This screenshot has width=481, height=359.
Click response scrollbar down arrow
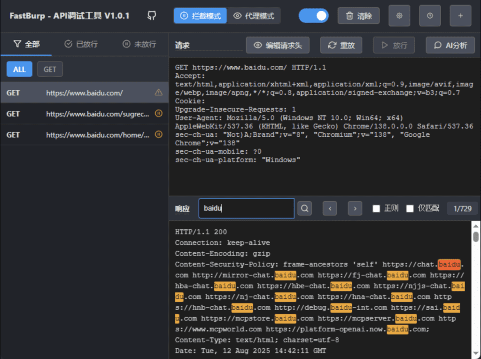click(x=476, y=353)
